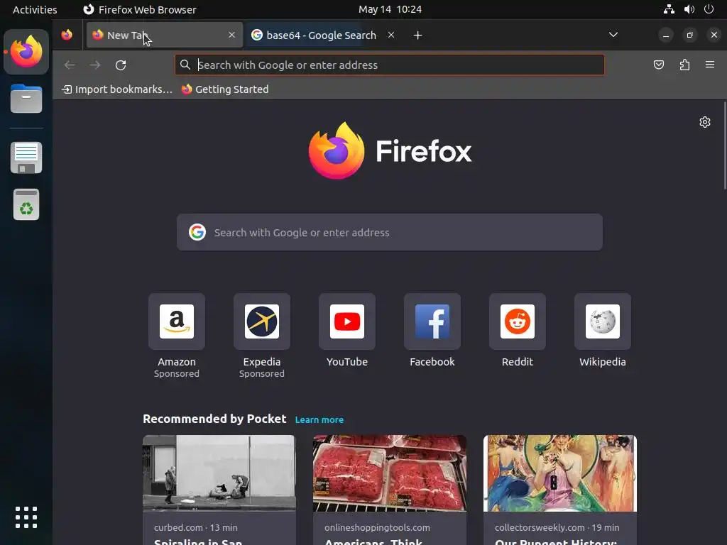The height and width of the screenshot is (545, 727).
Task: Open Getting Started bookmark
Action: click(x=225, y=89)
